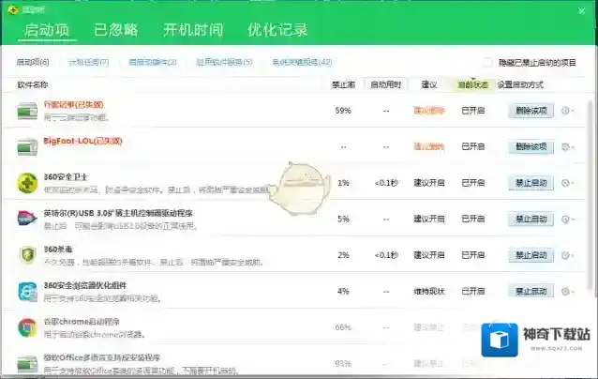598x379 pixels.
Task: Expand the gear menu for the 360杀毒 row
Action: pos(567,255)
